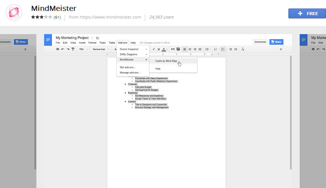
Task: Click the Undo arrow in center toolbar
Action: [x=63, y=49]
